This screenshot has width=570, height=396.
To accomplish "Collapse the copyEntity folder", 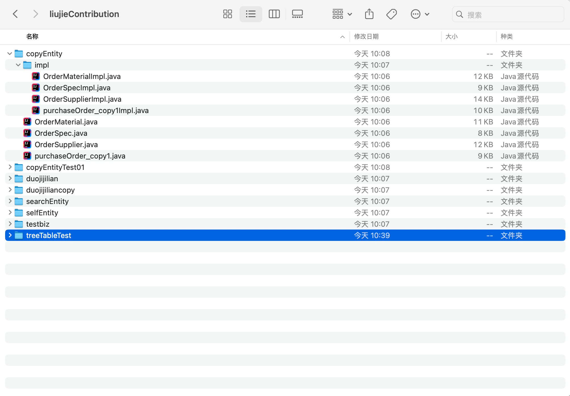I will coord(10,54).
